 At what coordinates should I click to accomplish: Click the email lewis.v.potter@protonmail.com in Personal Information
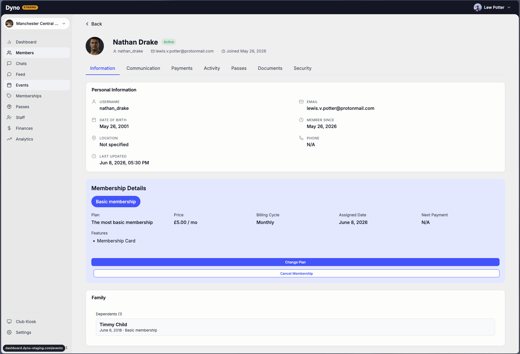[x=340, y=108]
